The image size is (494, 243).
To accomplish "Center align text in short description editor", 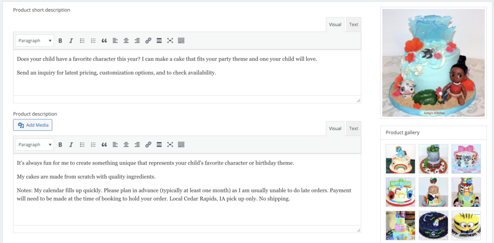I will [126, 41].
